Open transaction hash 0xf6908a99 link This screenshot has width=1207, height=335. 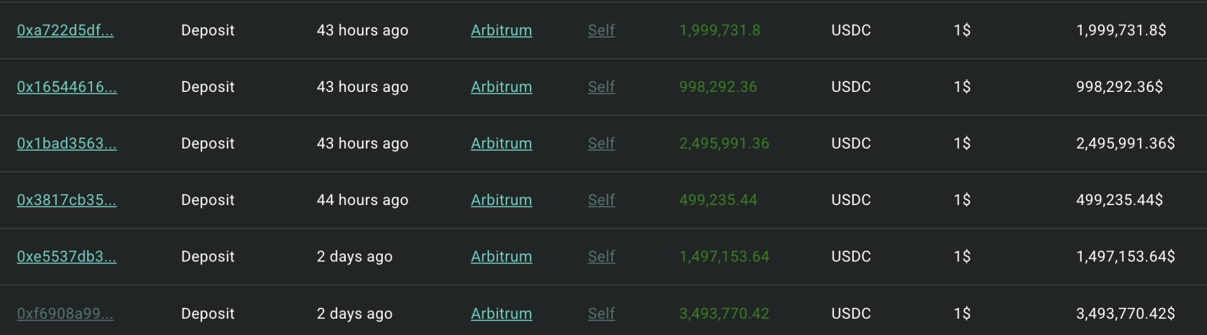pos(65,313)
